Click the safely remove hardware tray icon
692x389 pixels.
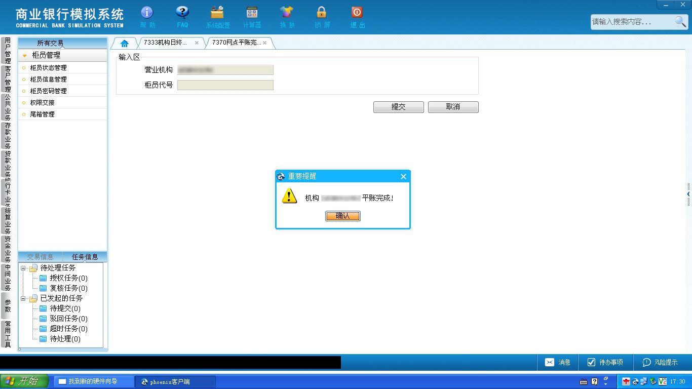coord(653,381)
